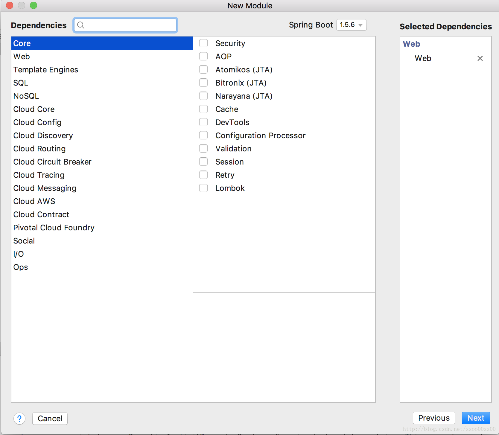Viewport: 499px width, 435px height.
Task: Open Template Engines category
Action: point(102,69)
